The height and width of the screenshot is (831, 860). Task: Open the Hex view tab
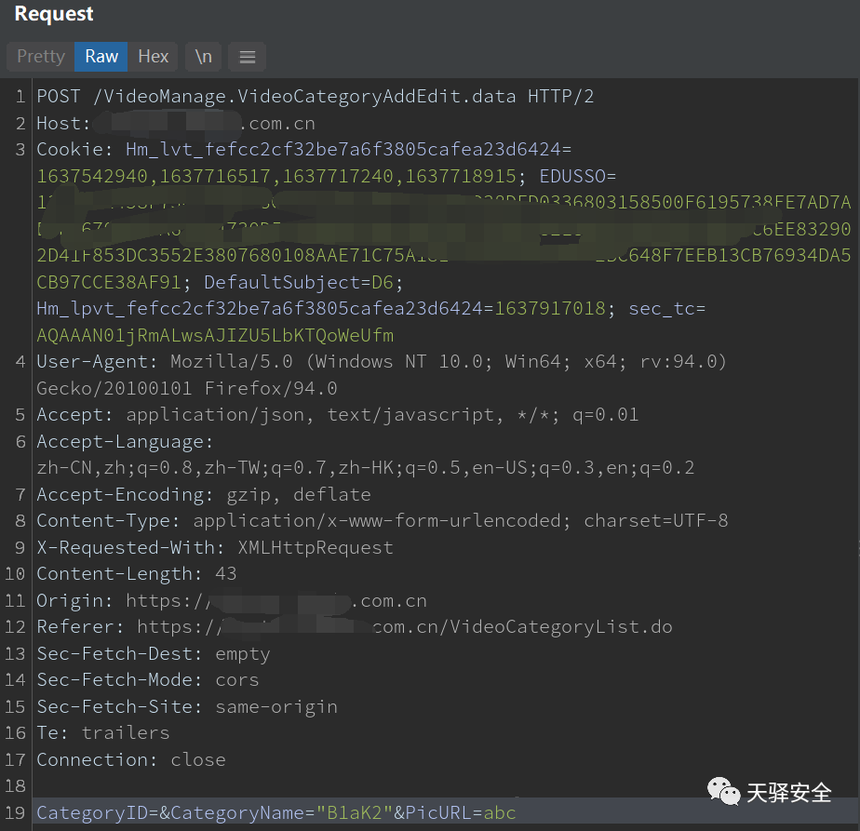pyautogui.click(x=154, y=57)
